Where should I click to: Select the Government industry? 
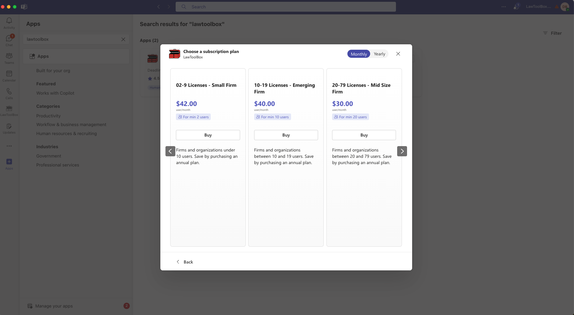coord(49,156)
